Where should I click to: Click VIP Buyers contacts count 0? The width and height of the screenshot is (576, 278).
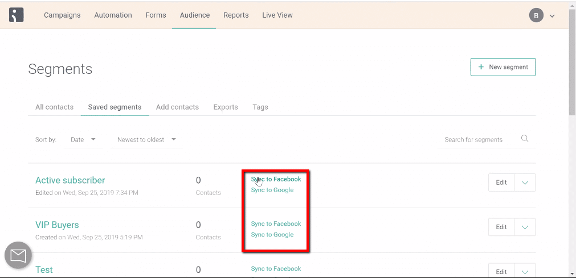point(198,225)
